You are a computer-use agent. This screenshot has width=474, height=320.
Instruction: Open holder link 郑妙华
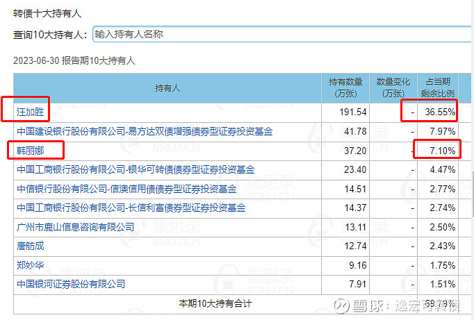pyautogui.click(x=30, y=265)
